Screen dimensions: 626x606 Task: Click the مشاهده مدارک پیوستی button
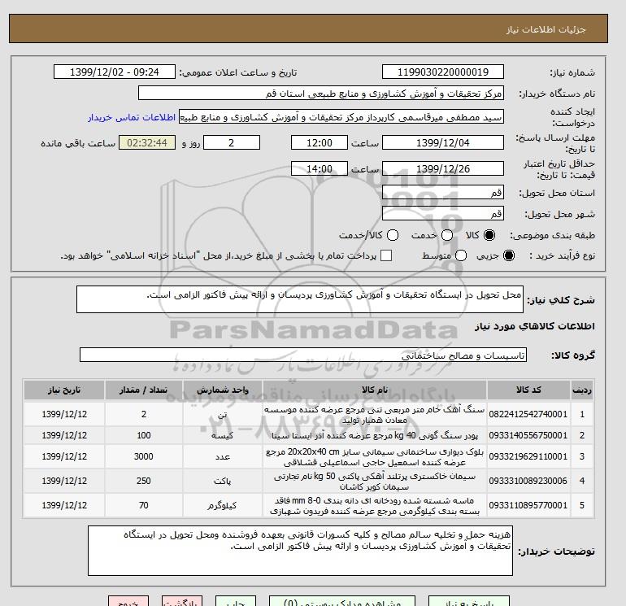click(342, 601)
